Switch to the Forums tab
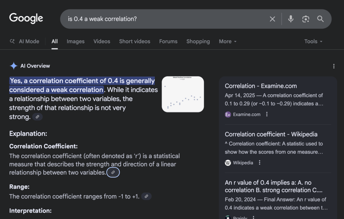Image resolution: width=344 pixels, height=219 pixels. [x=168, y=41]
